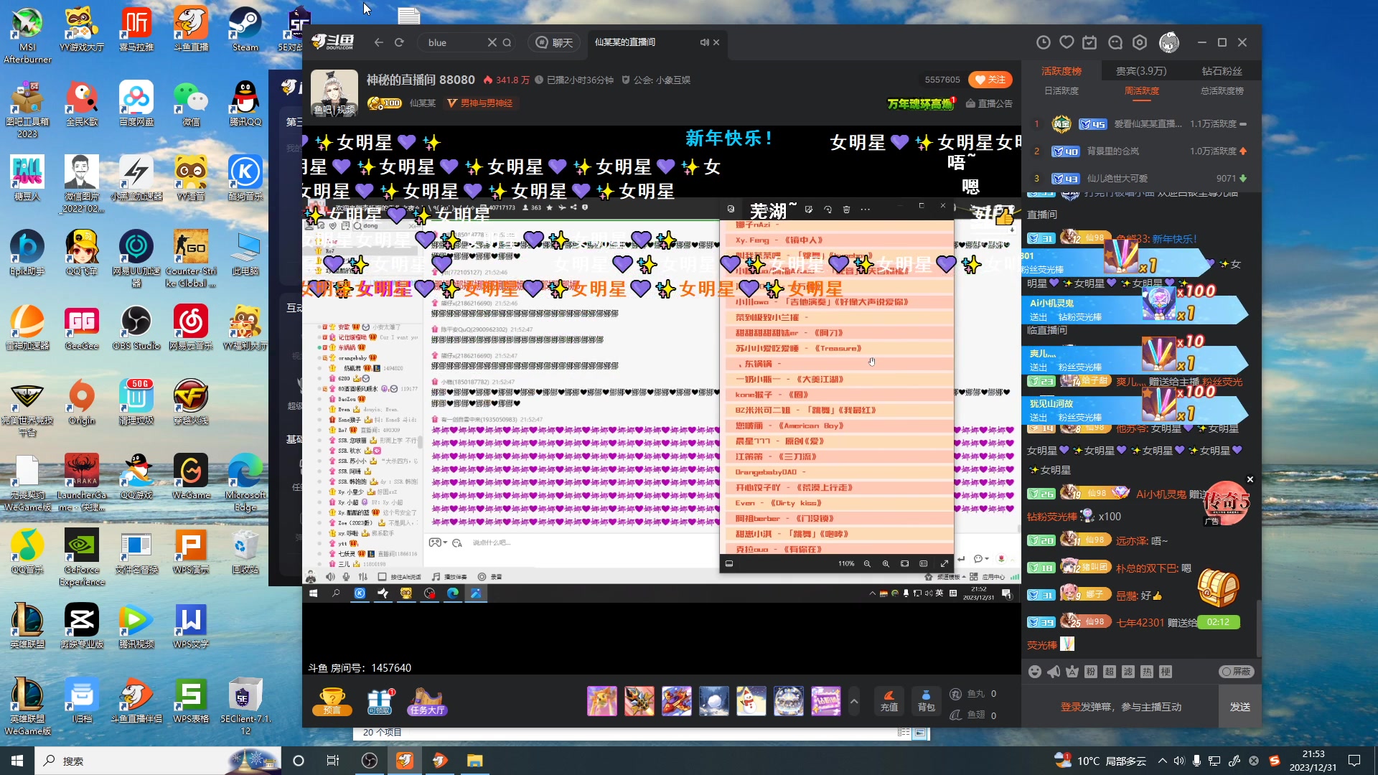Run search with the magnifier icon
Screen dimensions: 1378x775
[507, 42]
